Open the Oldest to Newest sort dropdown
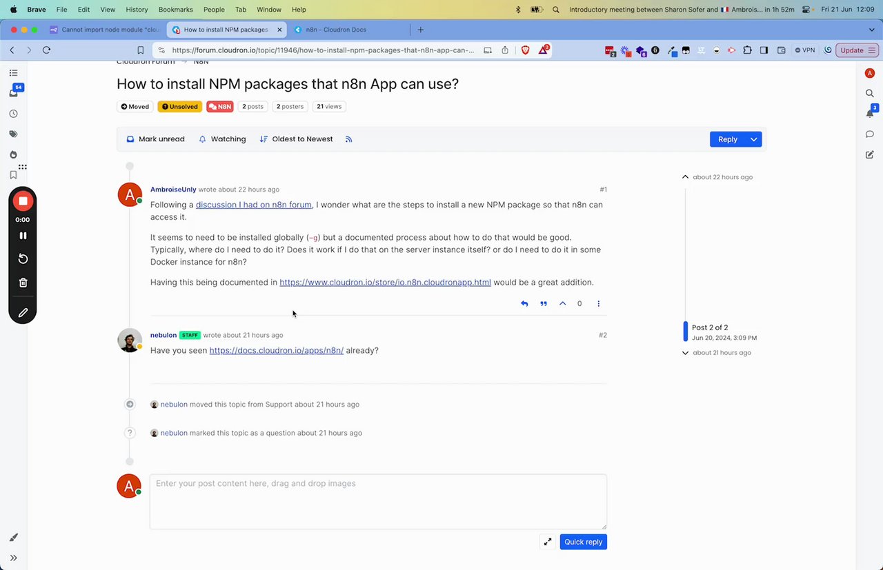883x570 pixels. coord(296,139)
